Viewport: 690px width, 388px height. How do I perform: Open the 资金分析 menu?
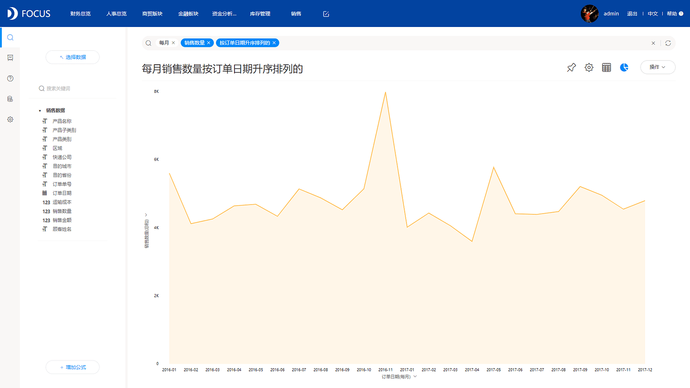(x=224, y=14)
